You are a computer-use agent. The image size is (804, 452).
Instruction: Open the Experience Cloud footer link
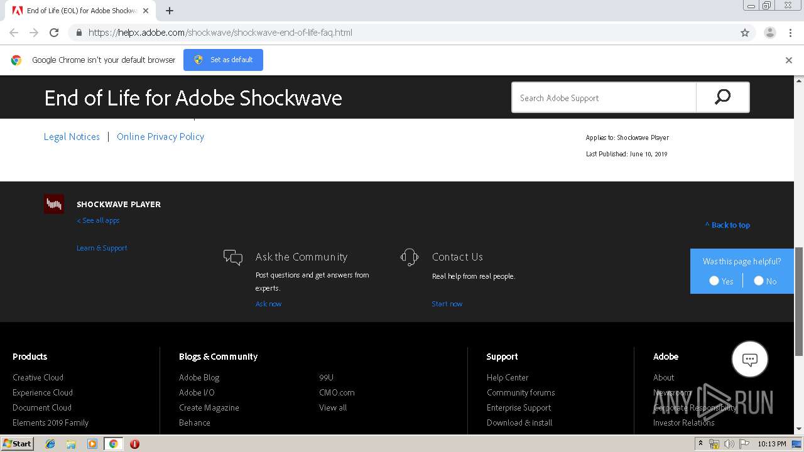click(x=43, y=392)
